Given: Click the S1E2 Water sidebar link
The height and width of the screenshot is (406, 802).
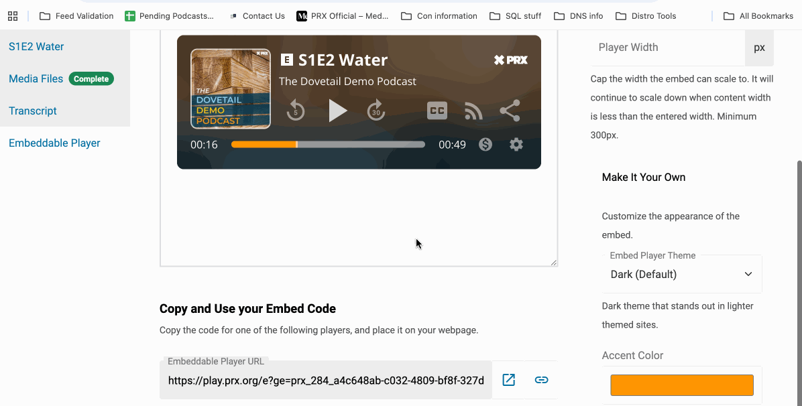Looking at the screenshot, I should pyautogui.click(x=36, y=46).
